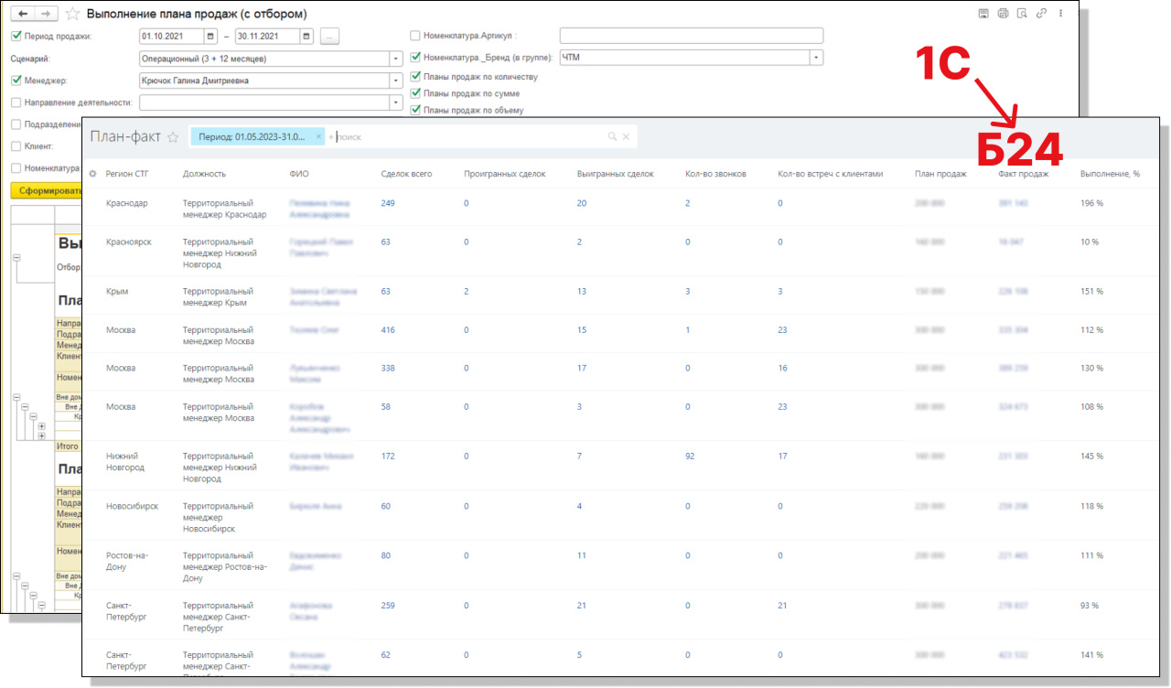Expand the brand ЧТМ dropdown
Screen dimensions: 1171x688
click(x=816, y=58)
